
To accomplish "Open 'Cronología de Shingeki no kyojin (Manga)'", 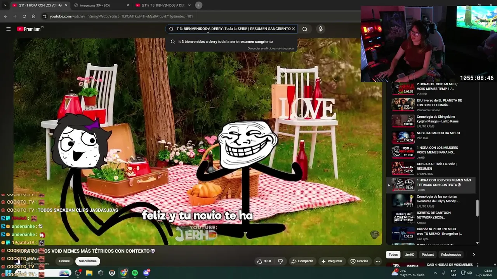I will point(431,121).
